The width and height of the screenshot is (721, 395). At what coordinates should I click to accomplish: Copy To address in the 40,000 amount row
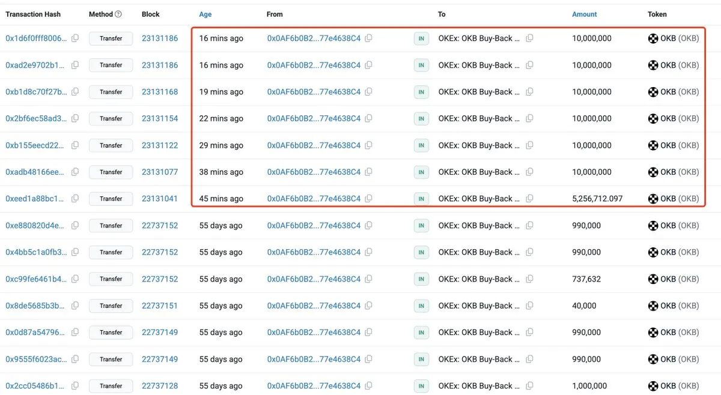pos(529,306)
